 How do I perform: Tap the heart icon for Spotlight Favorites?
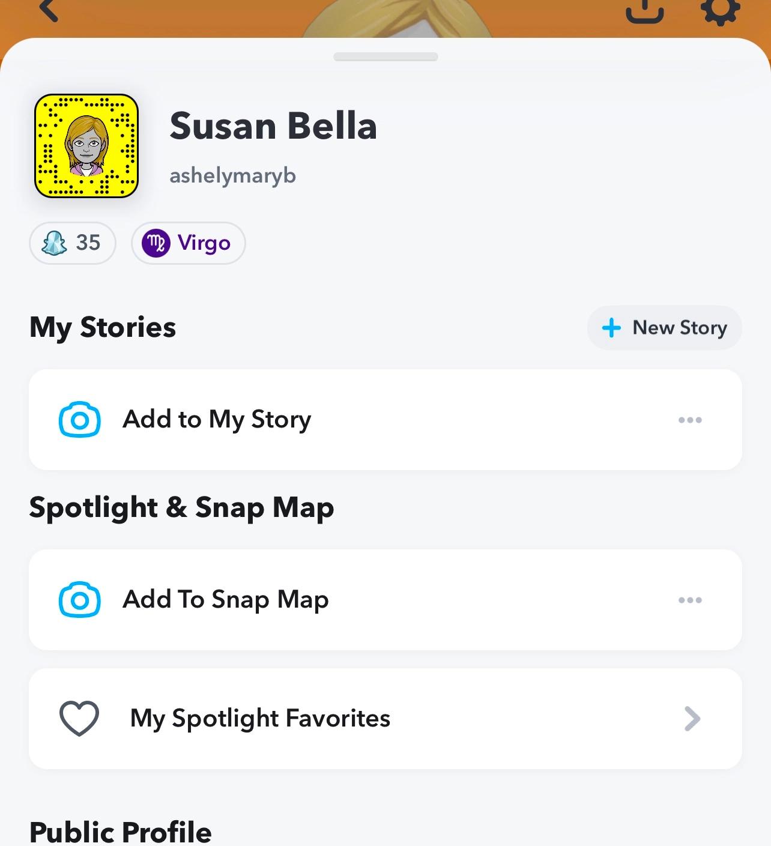coord(79,718)
